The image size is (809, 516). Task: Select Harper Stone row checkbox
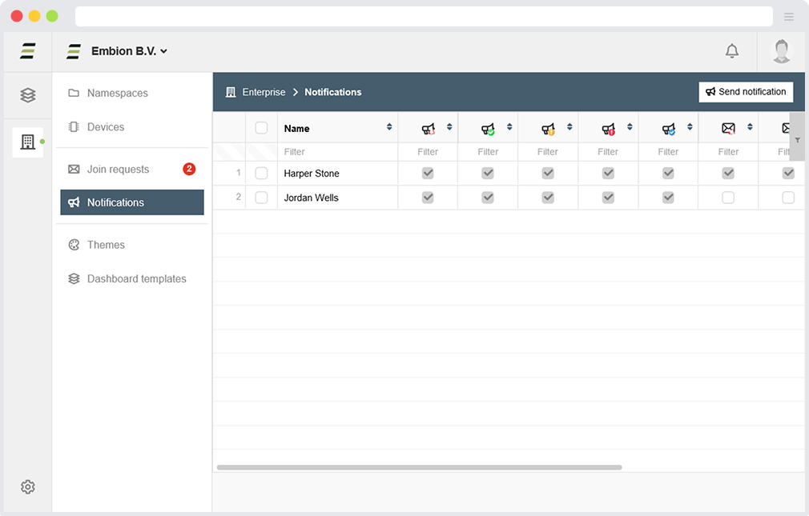[261, 174]
